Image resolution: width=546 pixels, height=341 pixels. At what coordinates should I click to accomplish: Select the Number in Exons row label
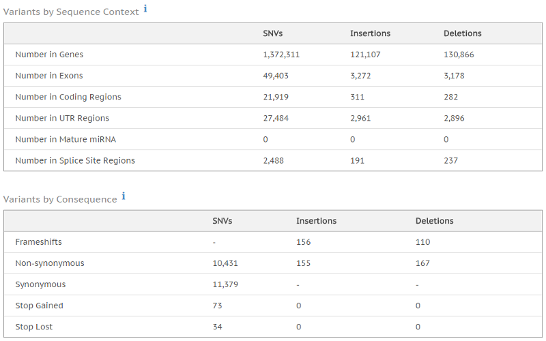49,76
